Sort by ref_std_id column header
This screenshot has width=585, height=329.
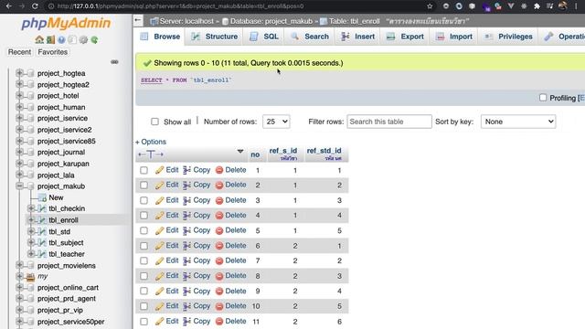tap(324, 151)
